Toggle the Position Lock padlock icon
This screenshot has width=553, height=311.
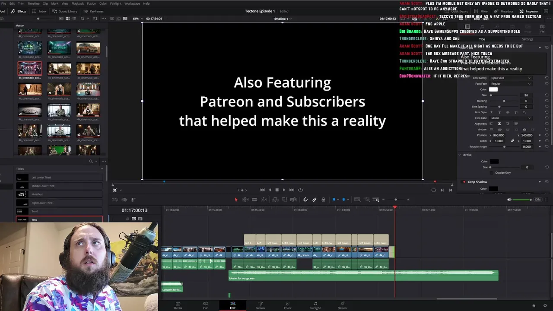tap(323, 200)
